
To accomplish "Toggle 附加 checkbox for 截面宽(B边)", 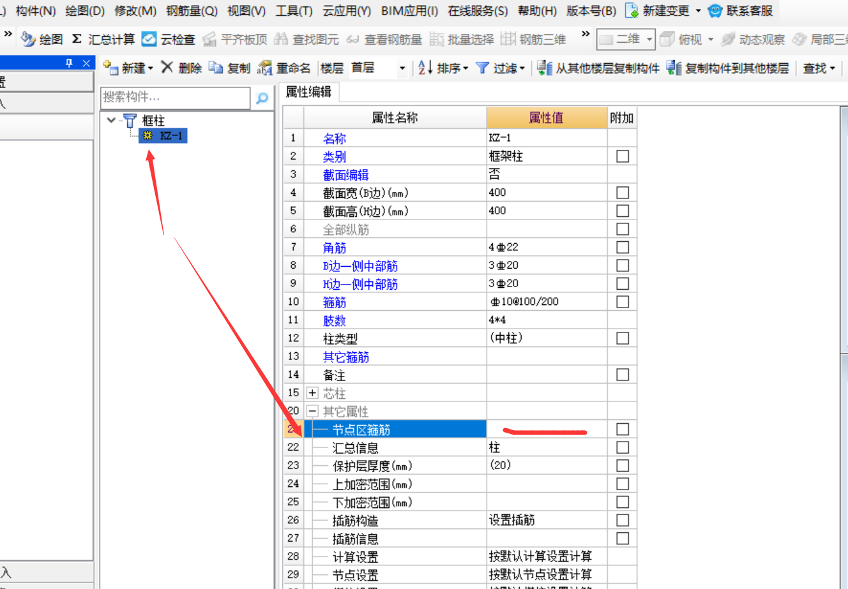I will [623, 193].
